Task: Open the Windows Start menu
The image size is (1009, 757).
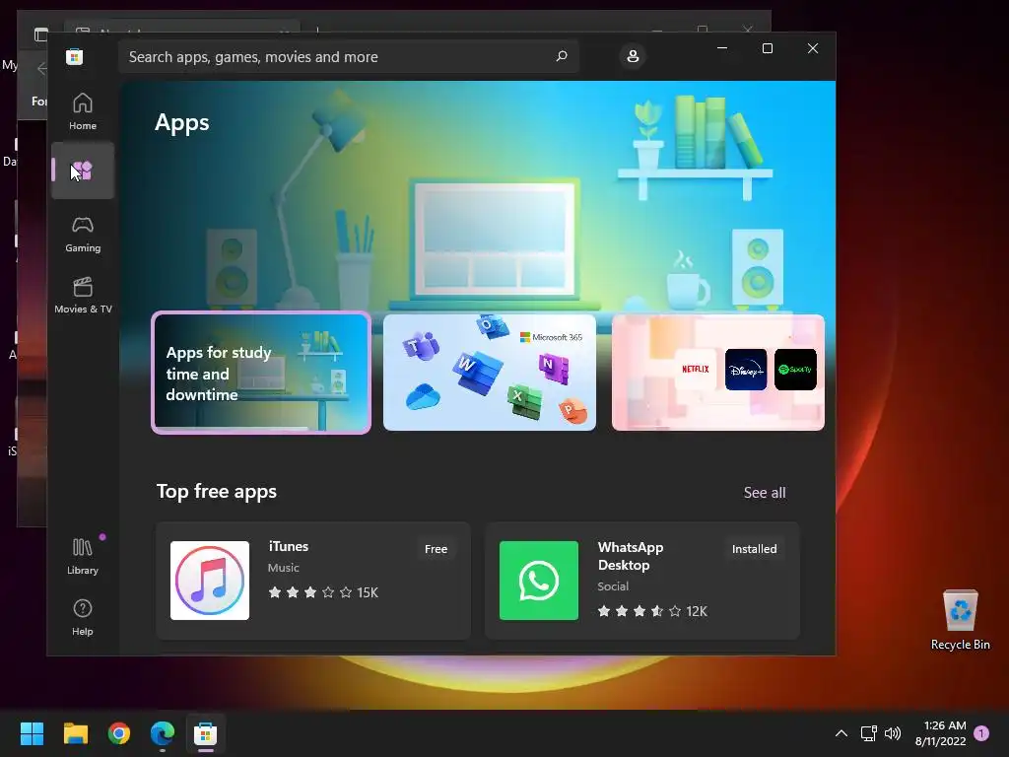Action: [32, 733]
